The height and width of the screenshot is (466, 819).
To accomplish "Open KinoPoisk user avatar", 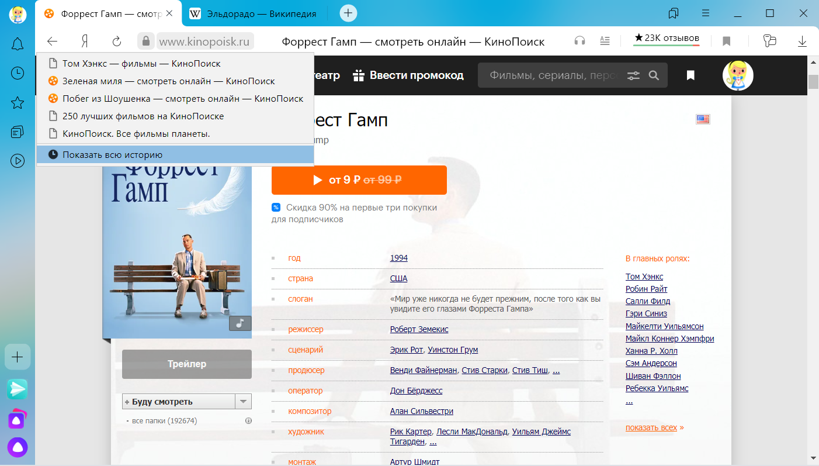I will pyautogui.click(x=738, y=75).
